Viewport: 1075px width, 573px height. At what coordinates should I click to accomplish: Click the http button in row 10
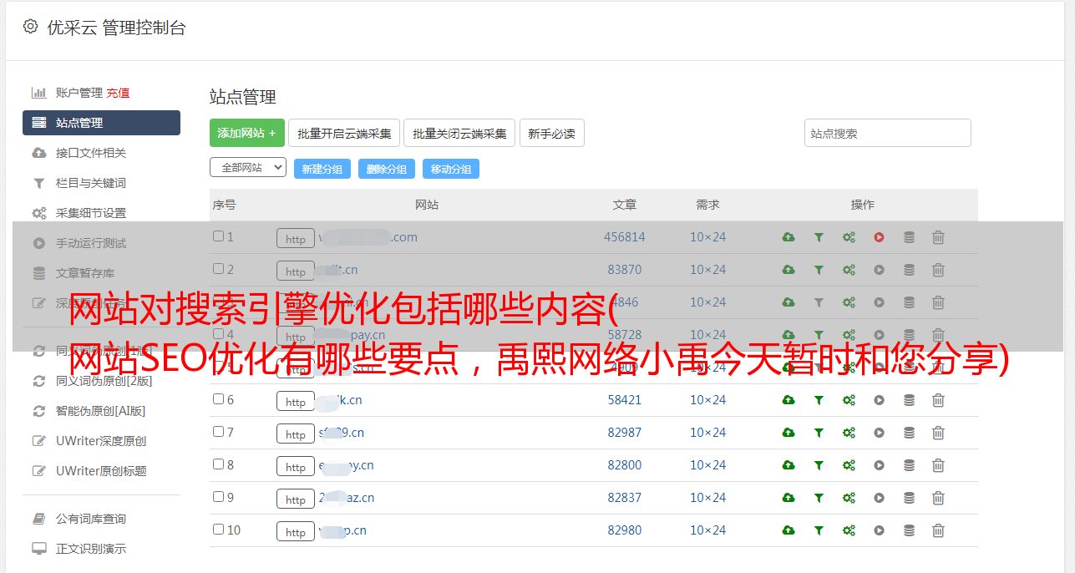(296, 531)
